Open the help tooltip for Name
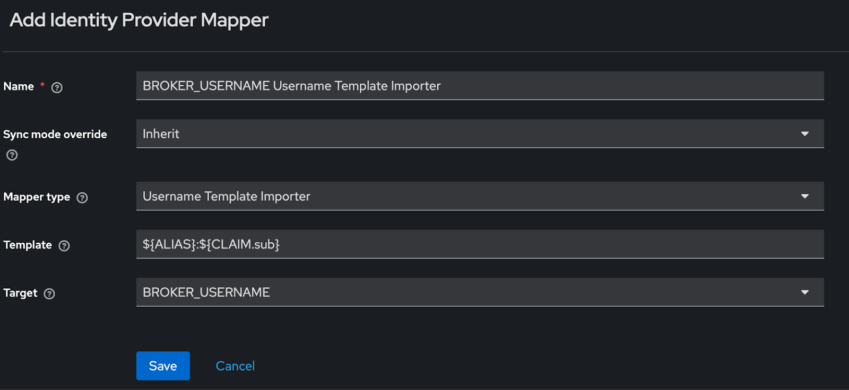 point(57,87)
